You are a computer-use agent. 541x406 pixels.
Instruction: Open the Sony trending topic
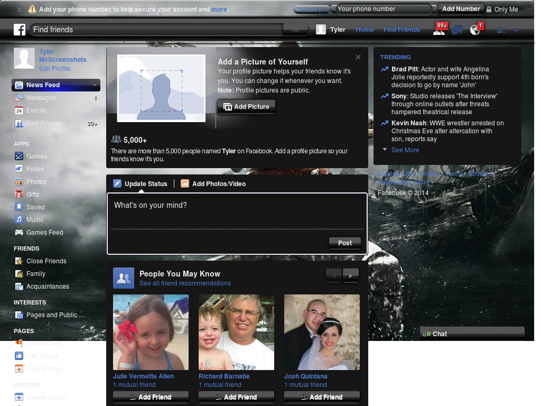(x=444, y=104)
